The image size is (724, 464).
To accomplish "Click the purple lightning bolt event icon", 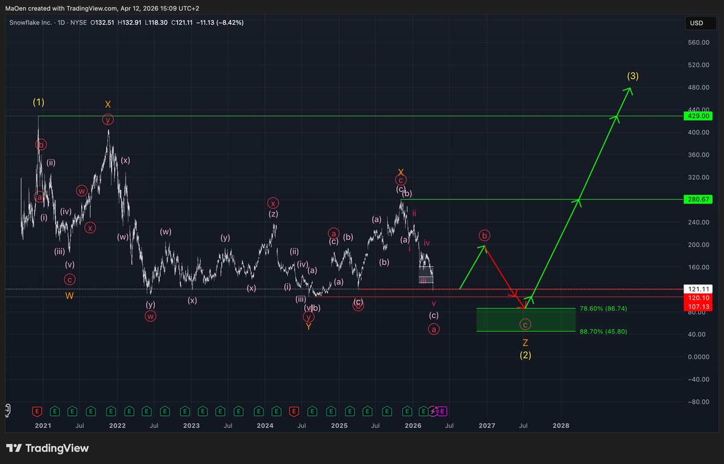I will coord(433,411).
